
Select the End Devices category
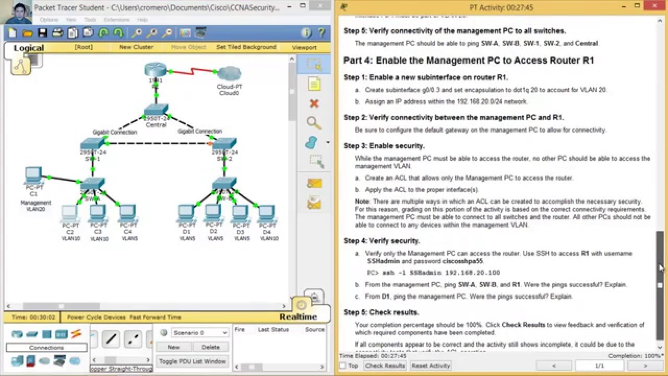click(17, 360)
